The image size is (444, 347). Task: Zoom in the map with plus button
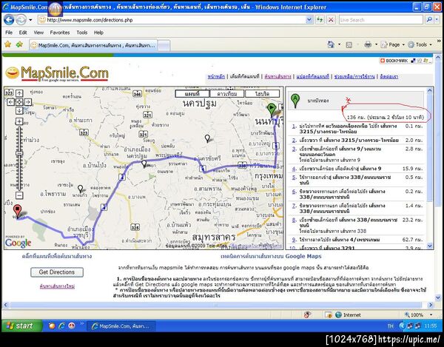19,121
